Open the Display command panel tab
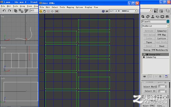The width and height of the screenshot is (171, 107). pos(162,17)
